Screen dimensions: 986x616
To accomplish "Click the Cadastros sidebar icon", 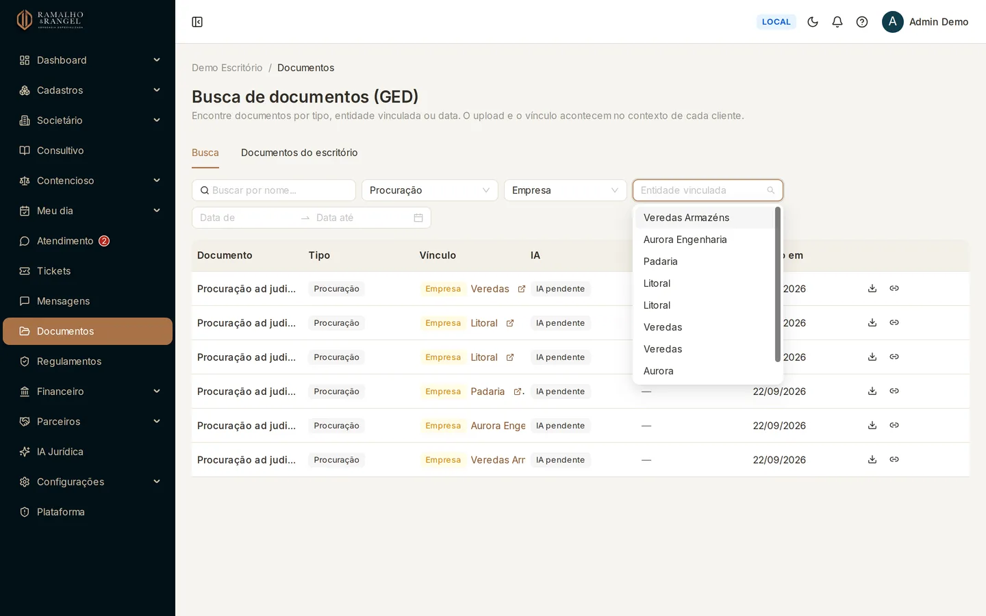I will click(25, 90).
